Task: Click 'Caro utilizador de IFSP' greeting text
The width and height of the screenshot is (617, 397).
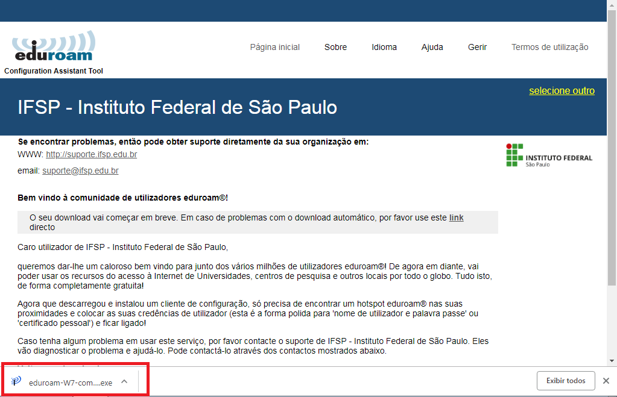Action: click(123, 247)
